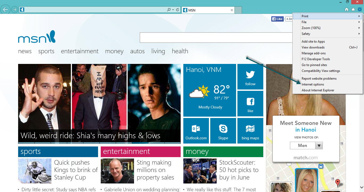The height and width of the screenshot is (192, 364).
Task: Expand the Zoom (100%) submenu
Action: click(327, 28)
